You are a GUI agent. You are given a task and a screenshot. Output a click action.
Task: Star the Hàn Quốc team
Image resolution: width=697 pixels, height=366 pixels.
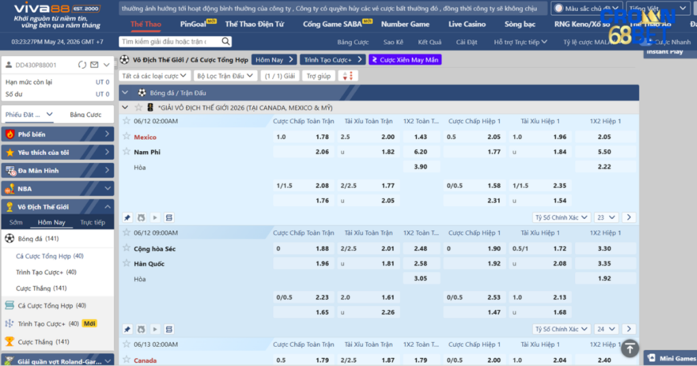click(127, 263)
